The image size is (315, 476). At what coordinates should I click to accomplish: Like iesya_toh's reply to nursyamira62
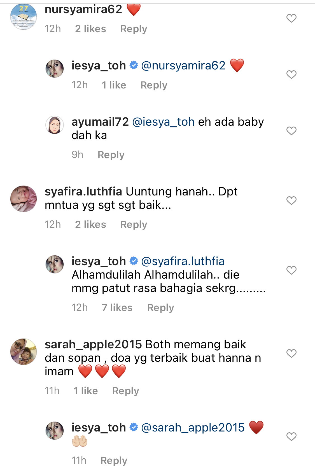[x=291, y=74]
